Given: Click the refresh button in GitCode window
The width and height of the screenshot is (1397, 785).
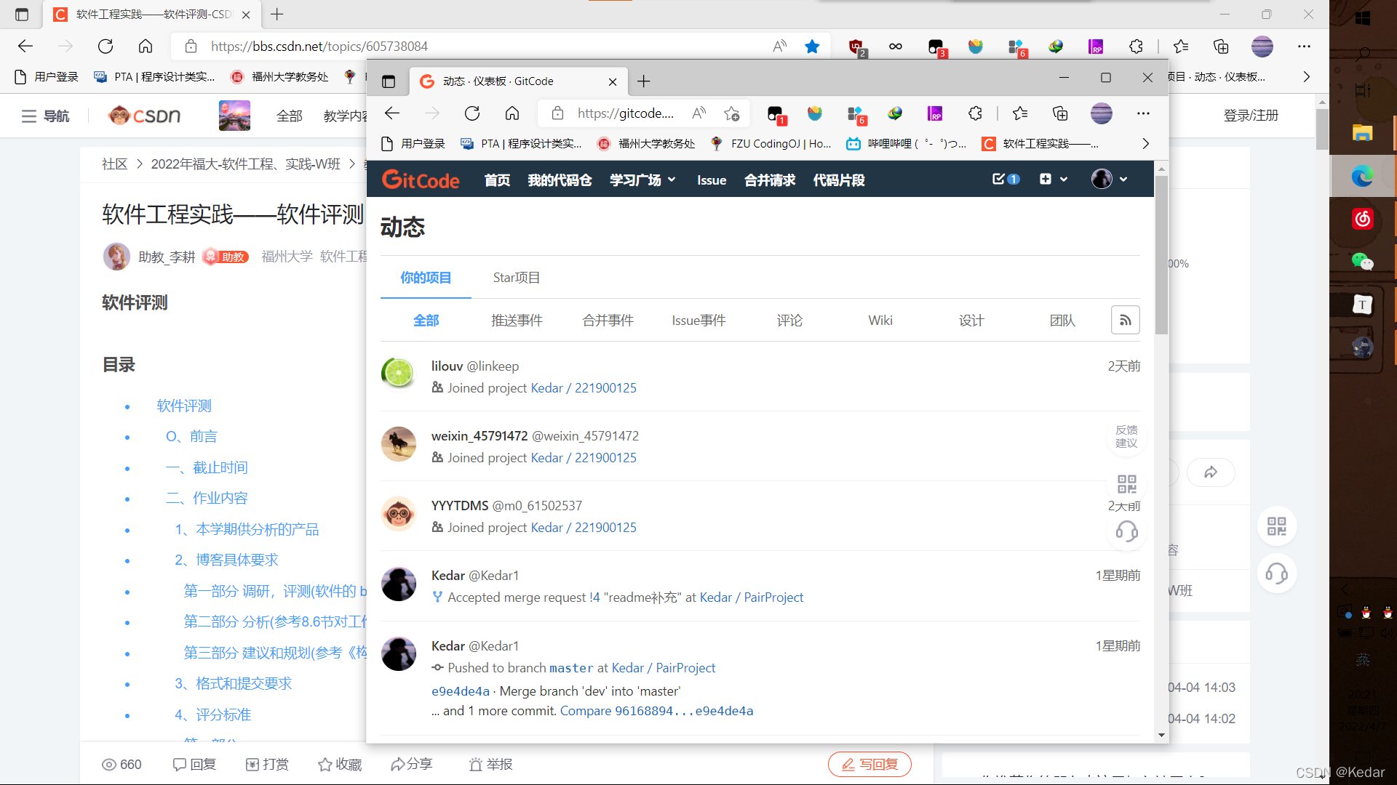Looking at the screenshot, I should tap(472, 113).
